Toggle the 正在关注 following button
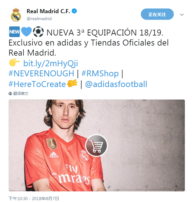Screen dimensions: 193x202 tap(157, 14)
